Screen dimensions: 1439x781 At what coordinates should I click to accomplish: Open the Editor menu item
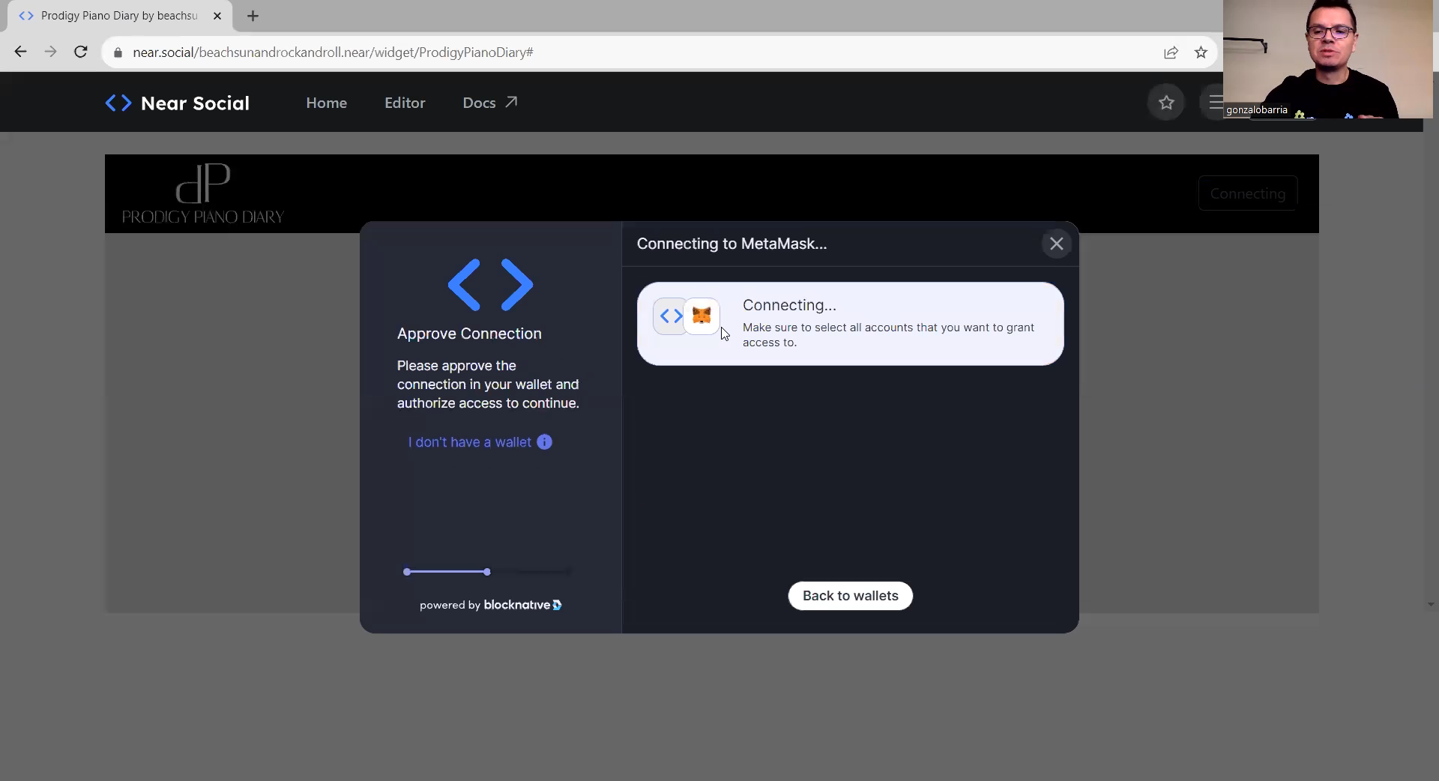(405, 103)
